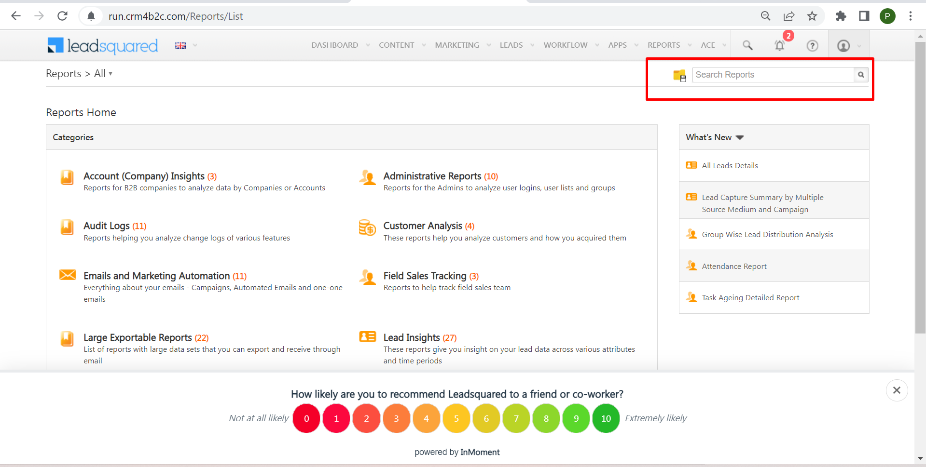Click the browser address bar URL
Image resolution: width=926 pixels, height=467 pixels.
(176, 16)
